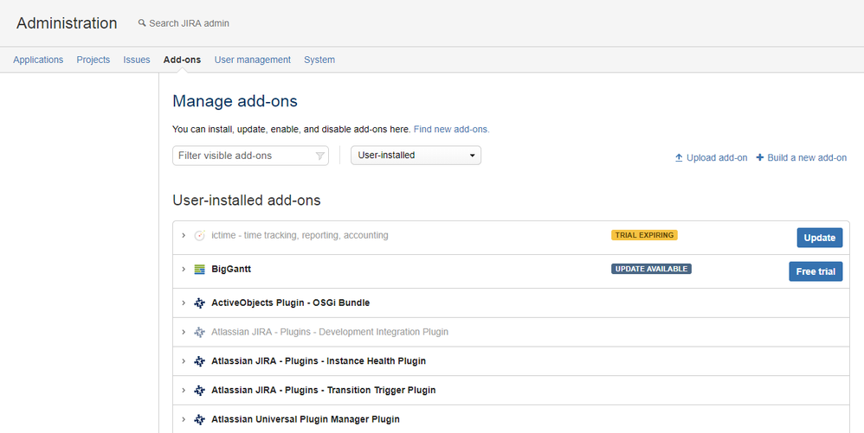Click the Update button for ictime
864x433 pixels.
(x=819, y=238)
